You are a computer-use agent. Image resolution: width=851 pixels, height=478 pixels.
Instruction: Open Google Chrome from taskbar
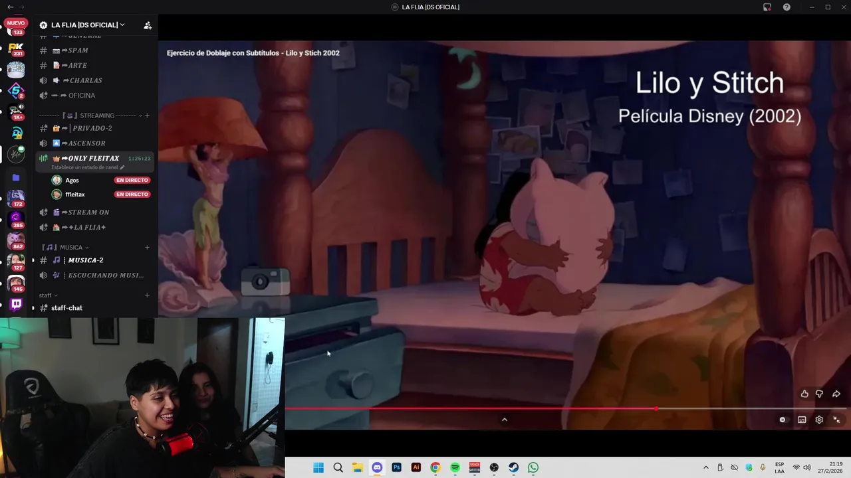[x=435, y=467]
